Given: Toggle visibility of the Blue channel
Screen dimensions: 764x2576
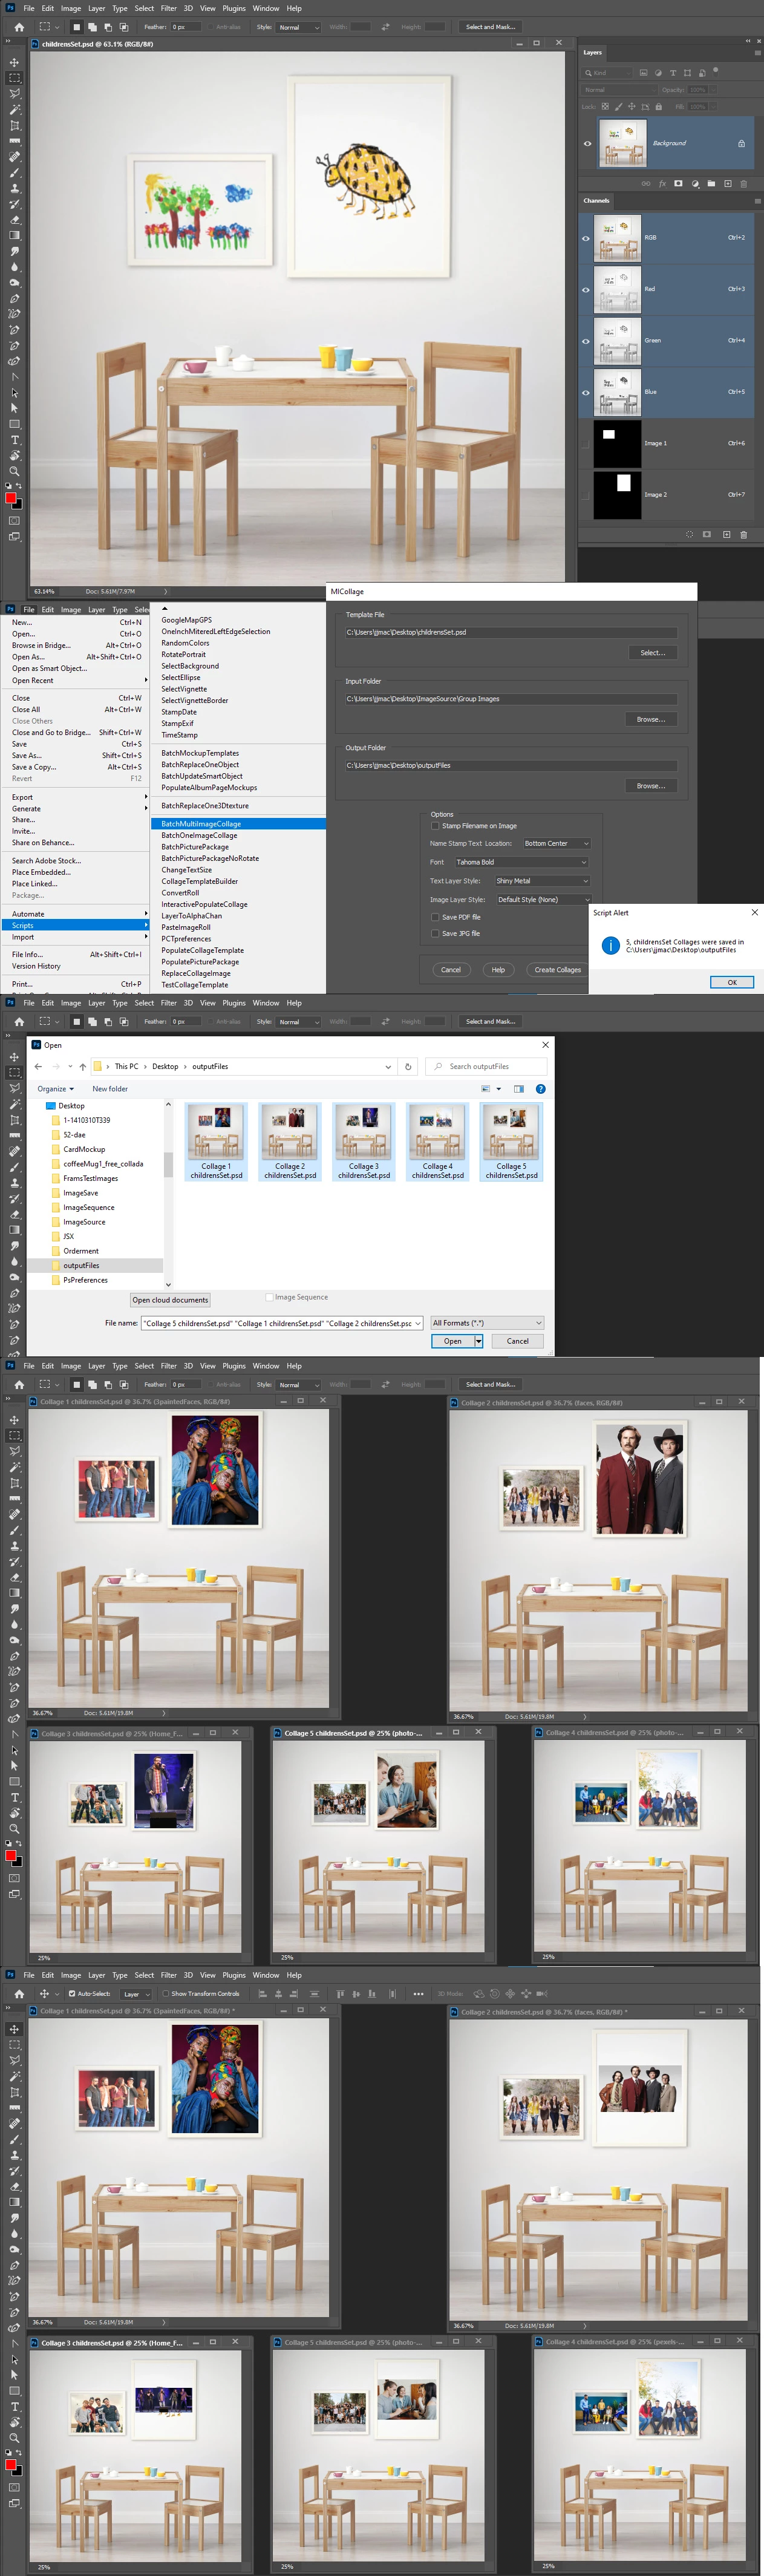Looking at the screenshot, I should (586, 392).
